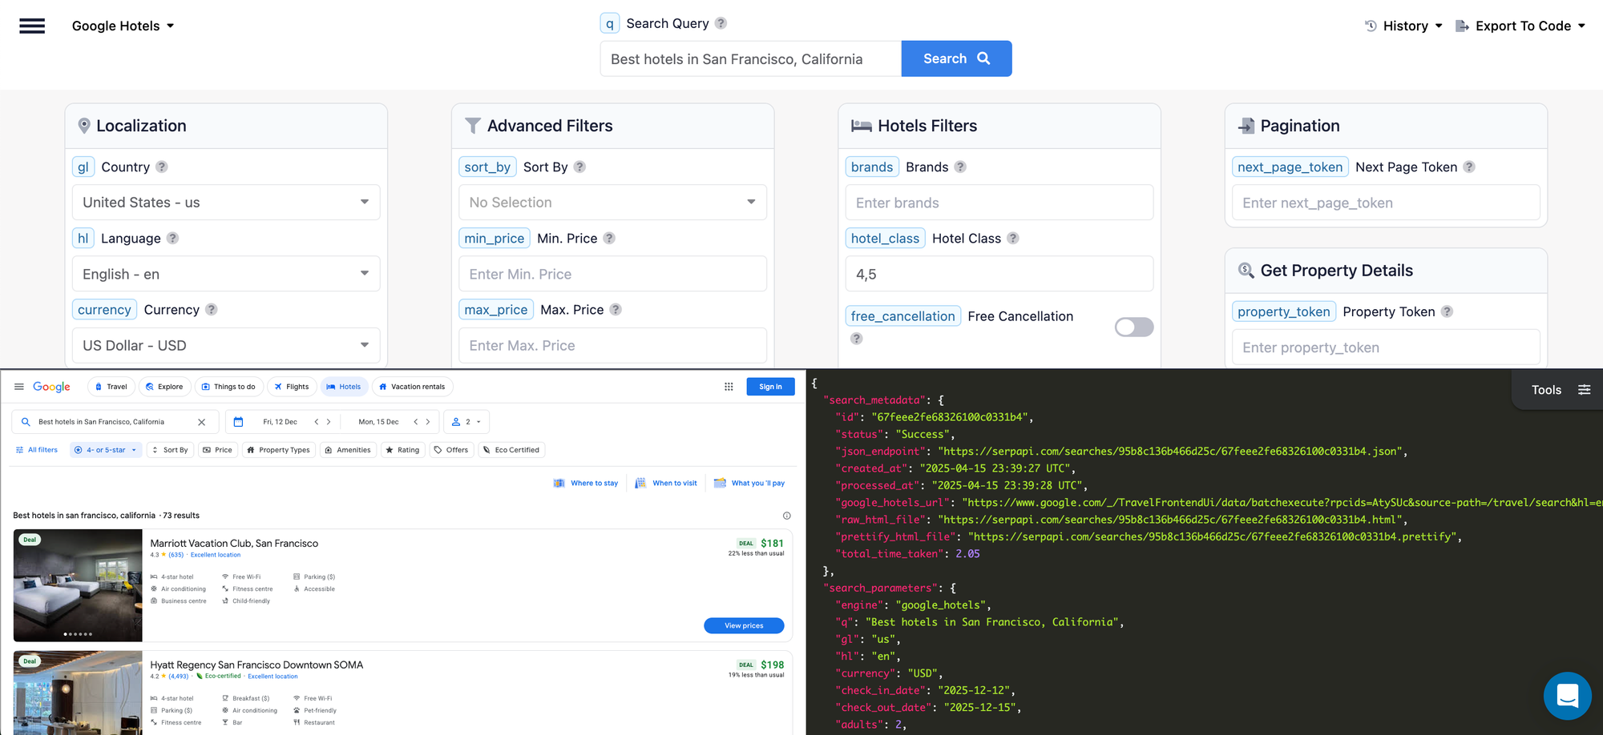1603x735 pixels.
Task: Click the Property Token help icon
Action: (x=1447, y=311)
